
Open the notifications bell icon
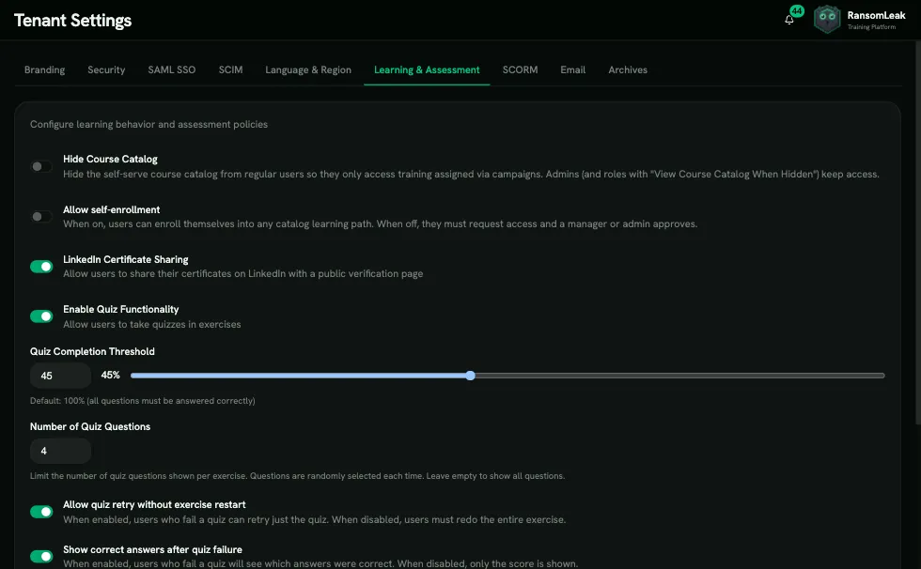tap(788, 20)
